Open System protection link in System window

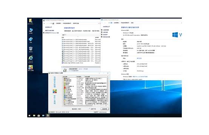pyautogui.click(x=105, y=34)
